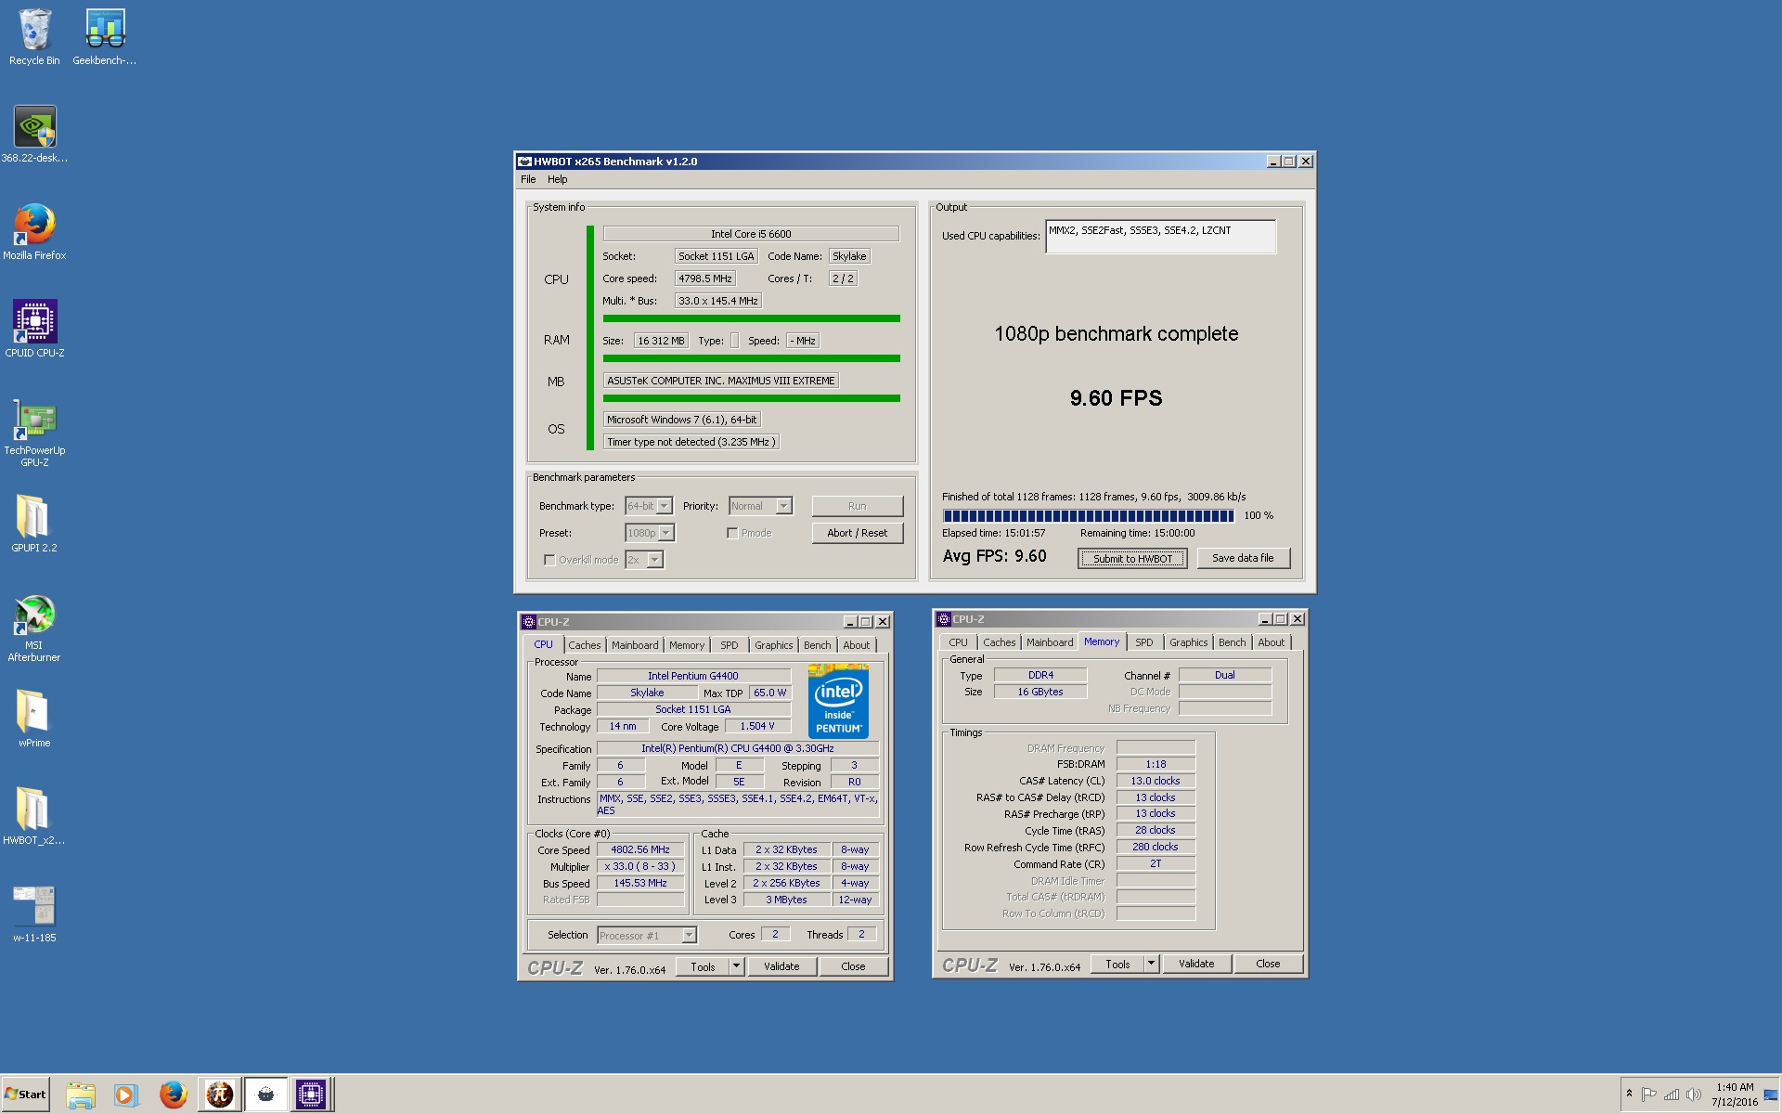Open the NVIDIA 368.22 driver installer icon
Image resolution: width=1782 pixels, height=1114 pixels.
34,135
